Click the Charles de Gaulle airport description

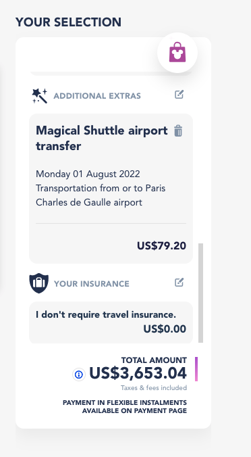(x=101, y=195)
